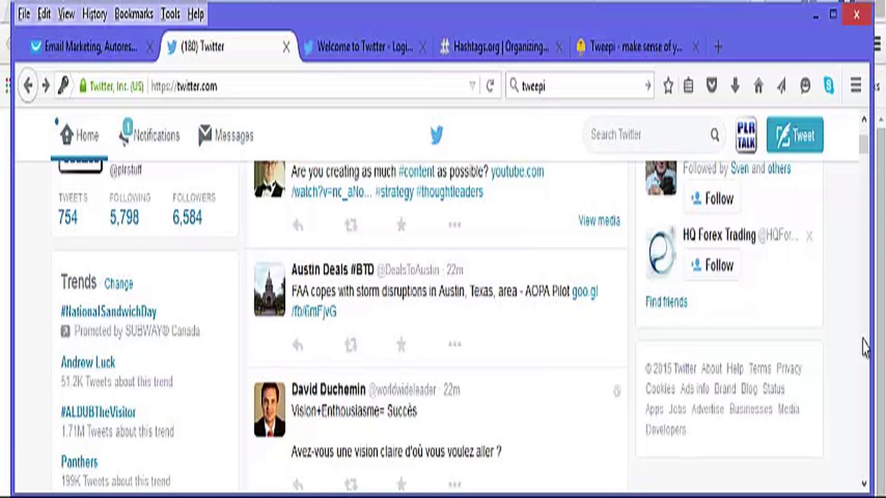Click the go arrow in the browser search box
Screen dimensions: 886x498
pyautogui.click(x=647, y=86)
